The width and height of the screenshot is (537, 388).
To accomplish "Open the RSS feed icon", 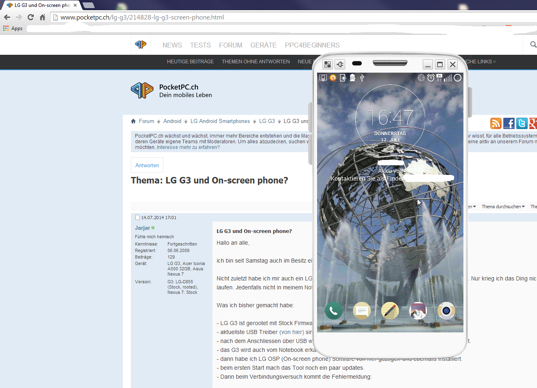I will 496,123.
